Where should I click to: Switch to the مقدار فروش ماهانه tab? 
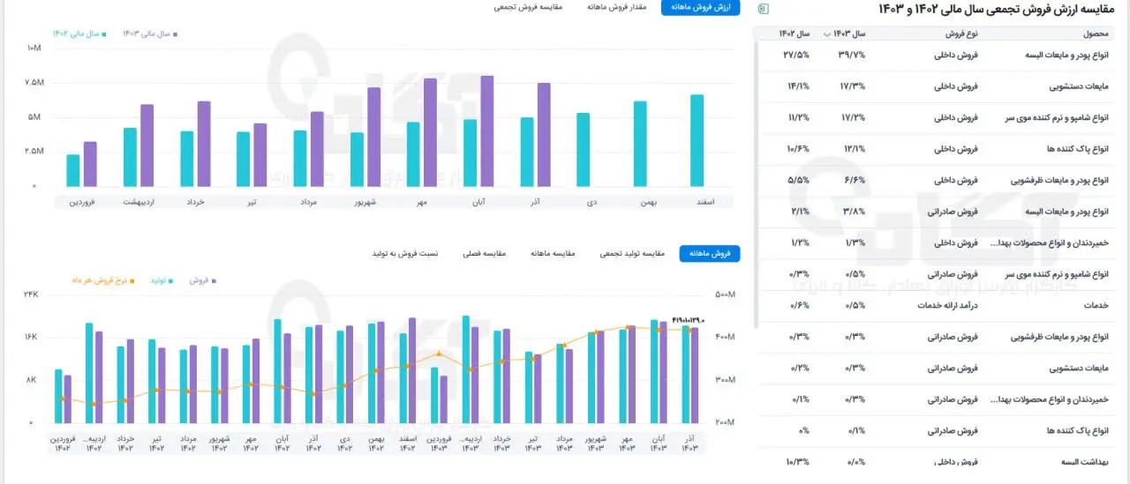tap(616, 8)
